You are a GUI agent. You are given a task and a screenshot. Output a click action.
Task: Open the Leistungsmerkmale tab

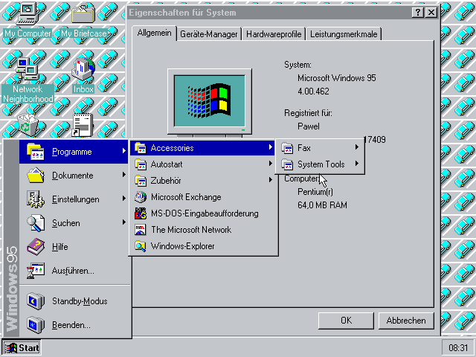coord(344,34)
